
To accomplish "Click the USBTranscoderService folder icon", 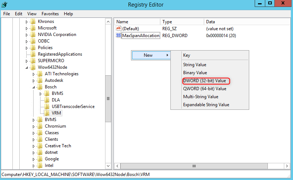I will [x=47, y=107].
